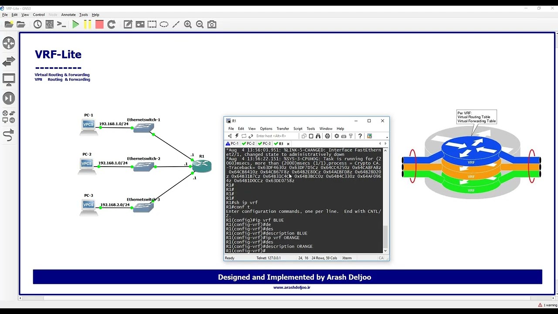The height and width of the screenshot is (314, 558).
Task: Browse switches in the device sidebar
Action: coord(9,61)
